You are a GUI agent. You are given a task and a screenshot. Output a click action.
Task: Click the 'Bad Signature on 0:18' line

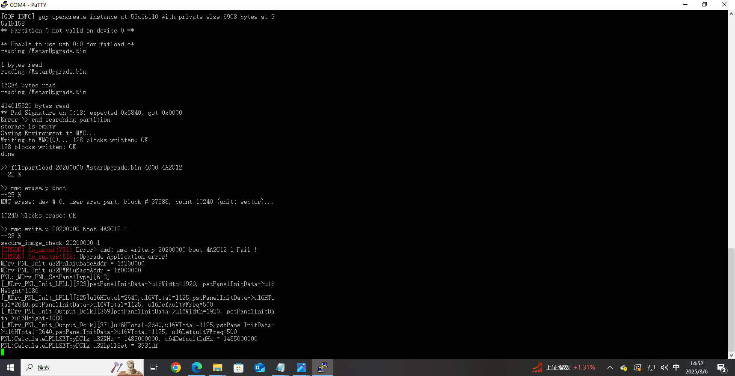[x=92, y=113]
